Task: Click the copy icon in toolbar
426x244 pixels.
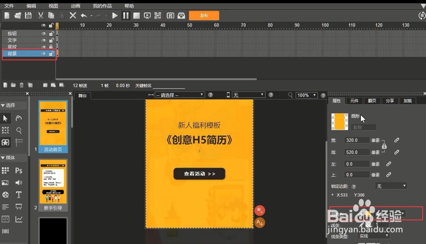Action: [51, 15]
